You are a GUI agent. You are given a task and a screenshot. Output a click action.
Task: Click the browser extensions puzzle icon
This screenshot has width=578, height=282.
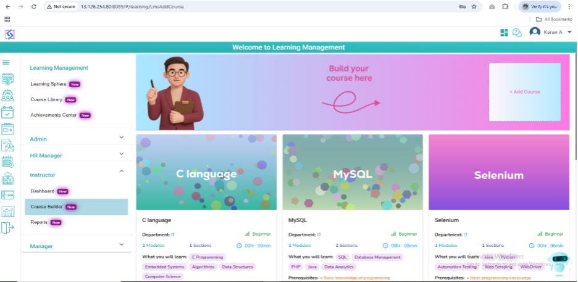tap(505, 7)
